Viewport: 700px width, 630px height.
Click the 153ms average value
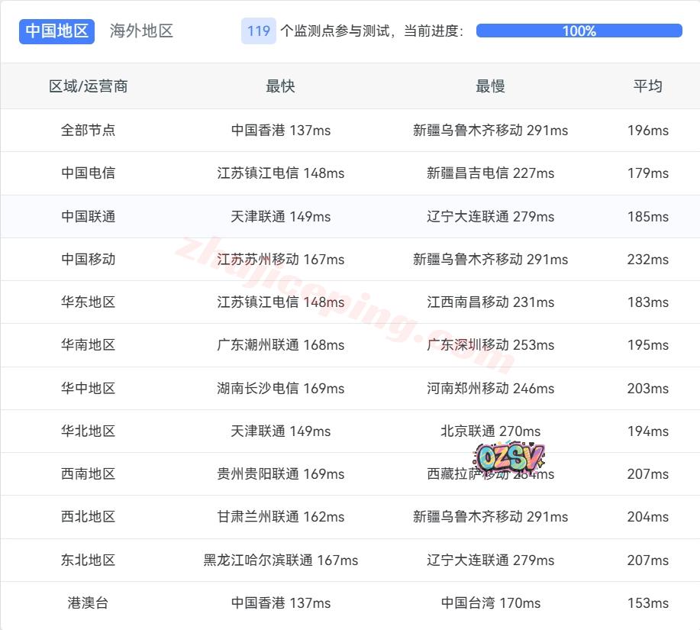[647, 603]
